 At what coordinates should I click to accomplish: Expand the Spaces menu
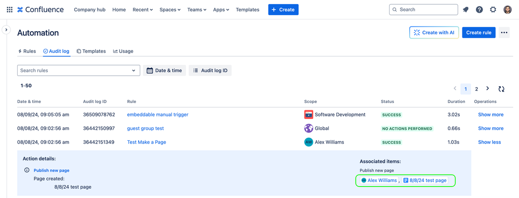coord(170,9)
